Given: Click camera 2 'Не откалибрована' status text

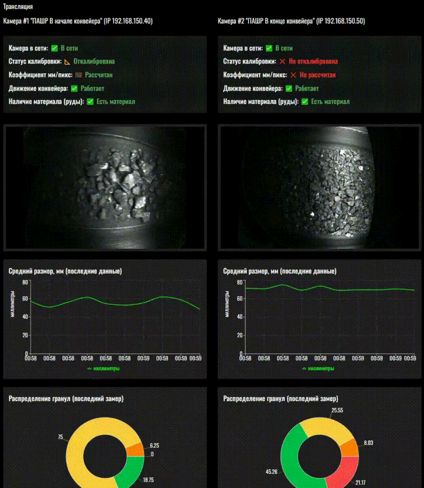Looking at the screenshot, I should click(313, 62).
